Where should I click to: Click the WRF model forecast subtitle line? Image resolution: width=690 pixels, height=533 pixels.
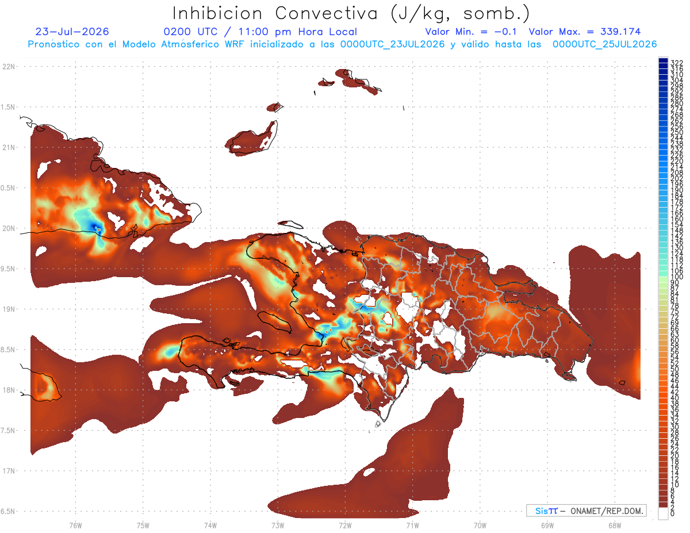coord(342,44)
